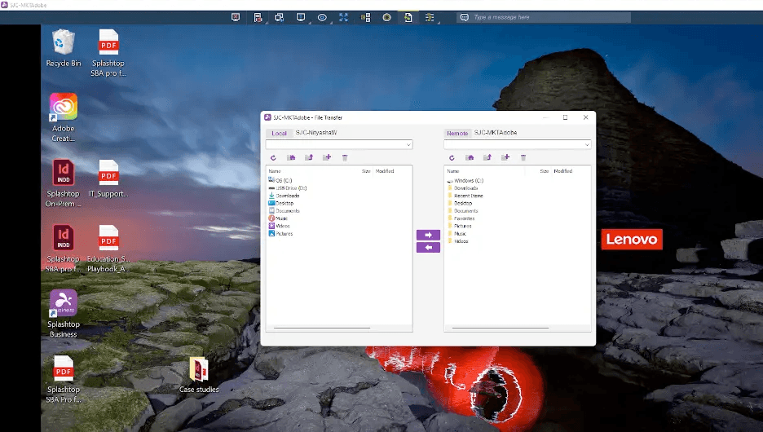Click the session record icon in toolbar
Image resolution: width=763 pixels, height=432 pixels.
coord(386,17)
